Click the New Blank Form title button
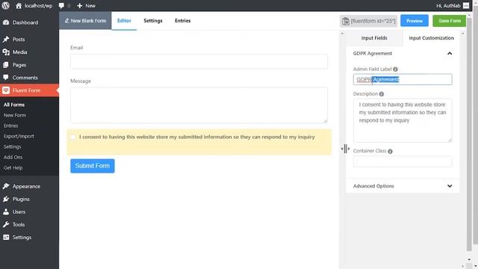 [x=85, y=21]
